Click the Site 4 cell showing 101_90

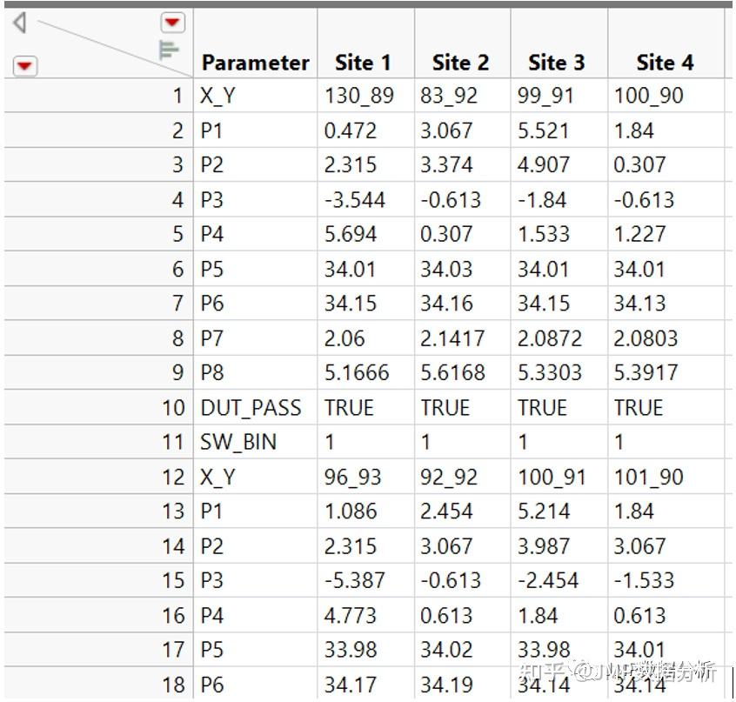click(x=648, y=477)
